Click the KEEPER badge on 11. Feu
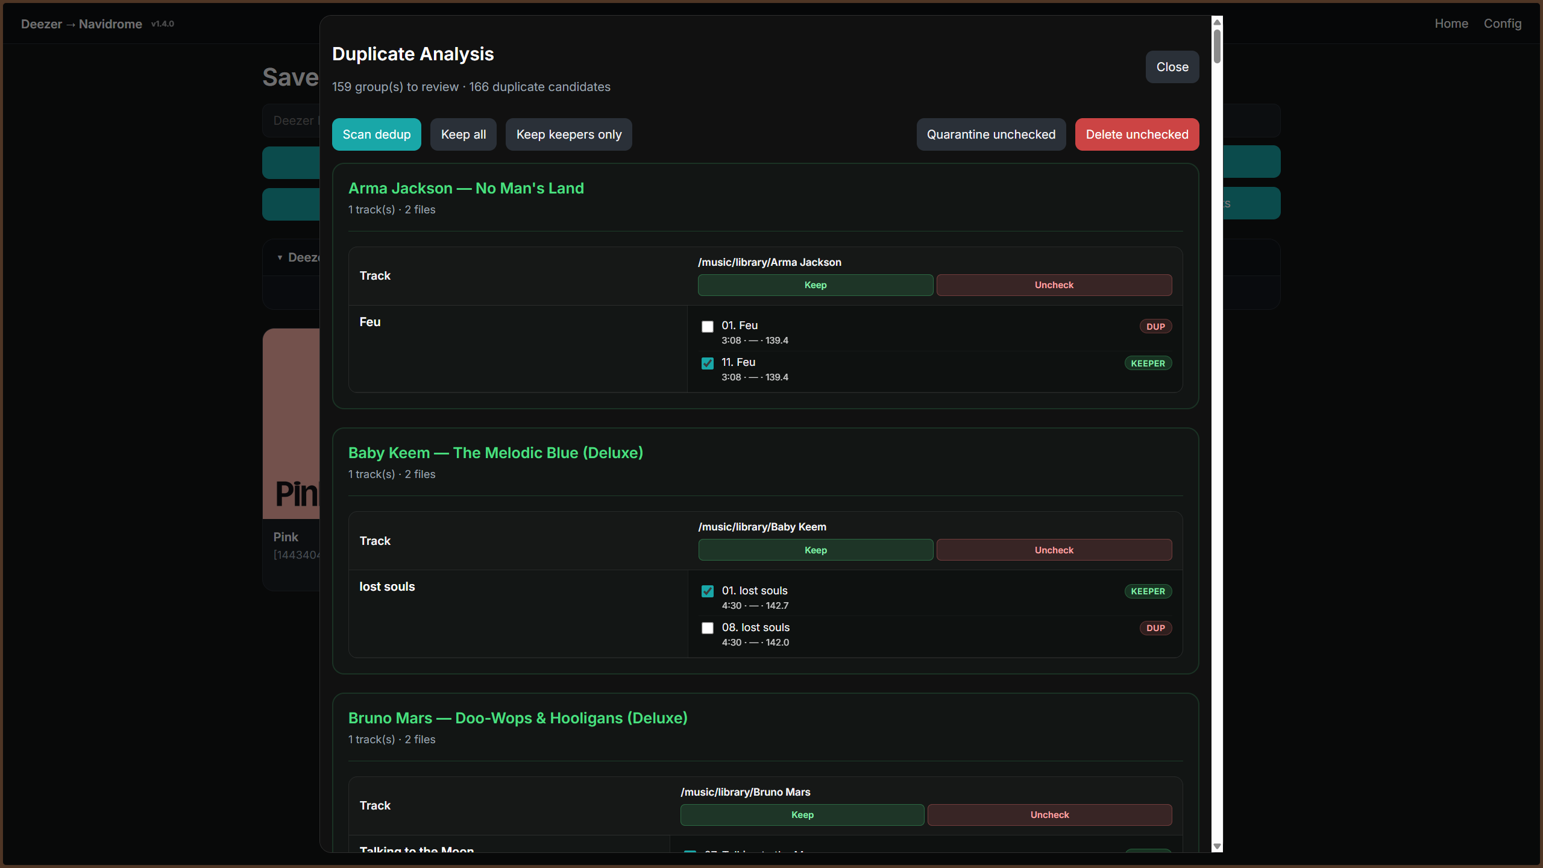Screen dimensions: 1543x868 (x=1148, y=363)
